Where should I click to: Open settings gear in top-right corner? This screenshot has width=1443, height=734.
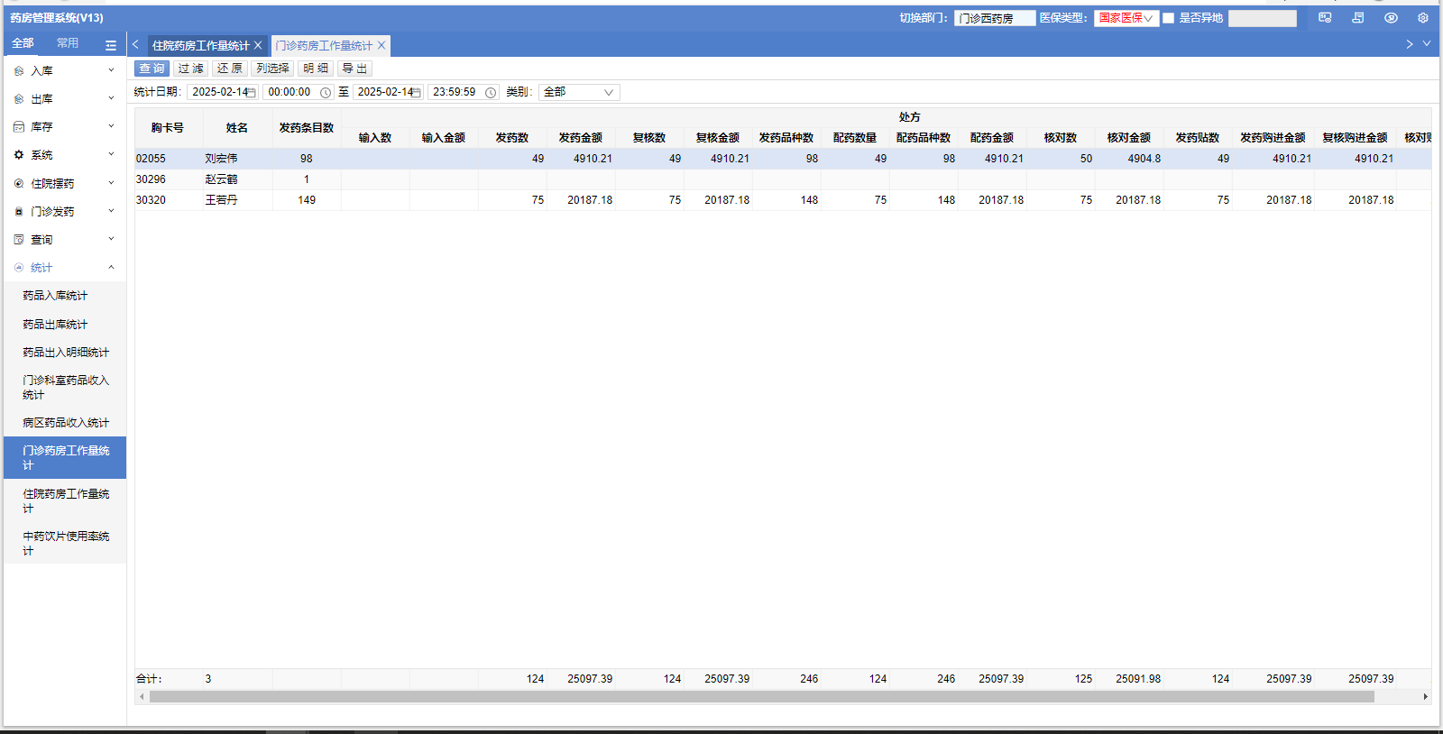pyautogui.click(x=1423, y=18)
